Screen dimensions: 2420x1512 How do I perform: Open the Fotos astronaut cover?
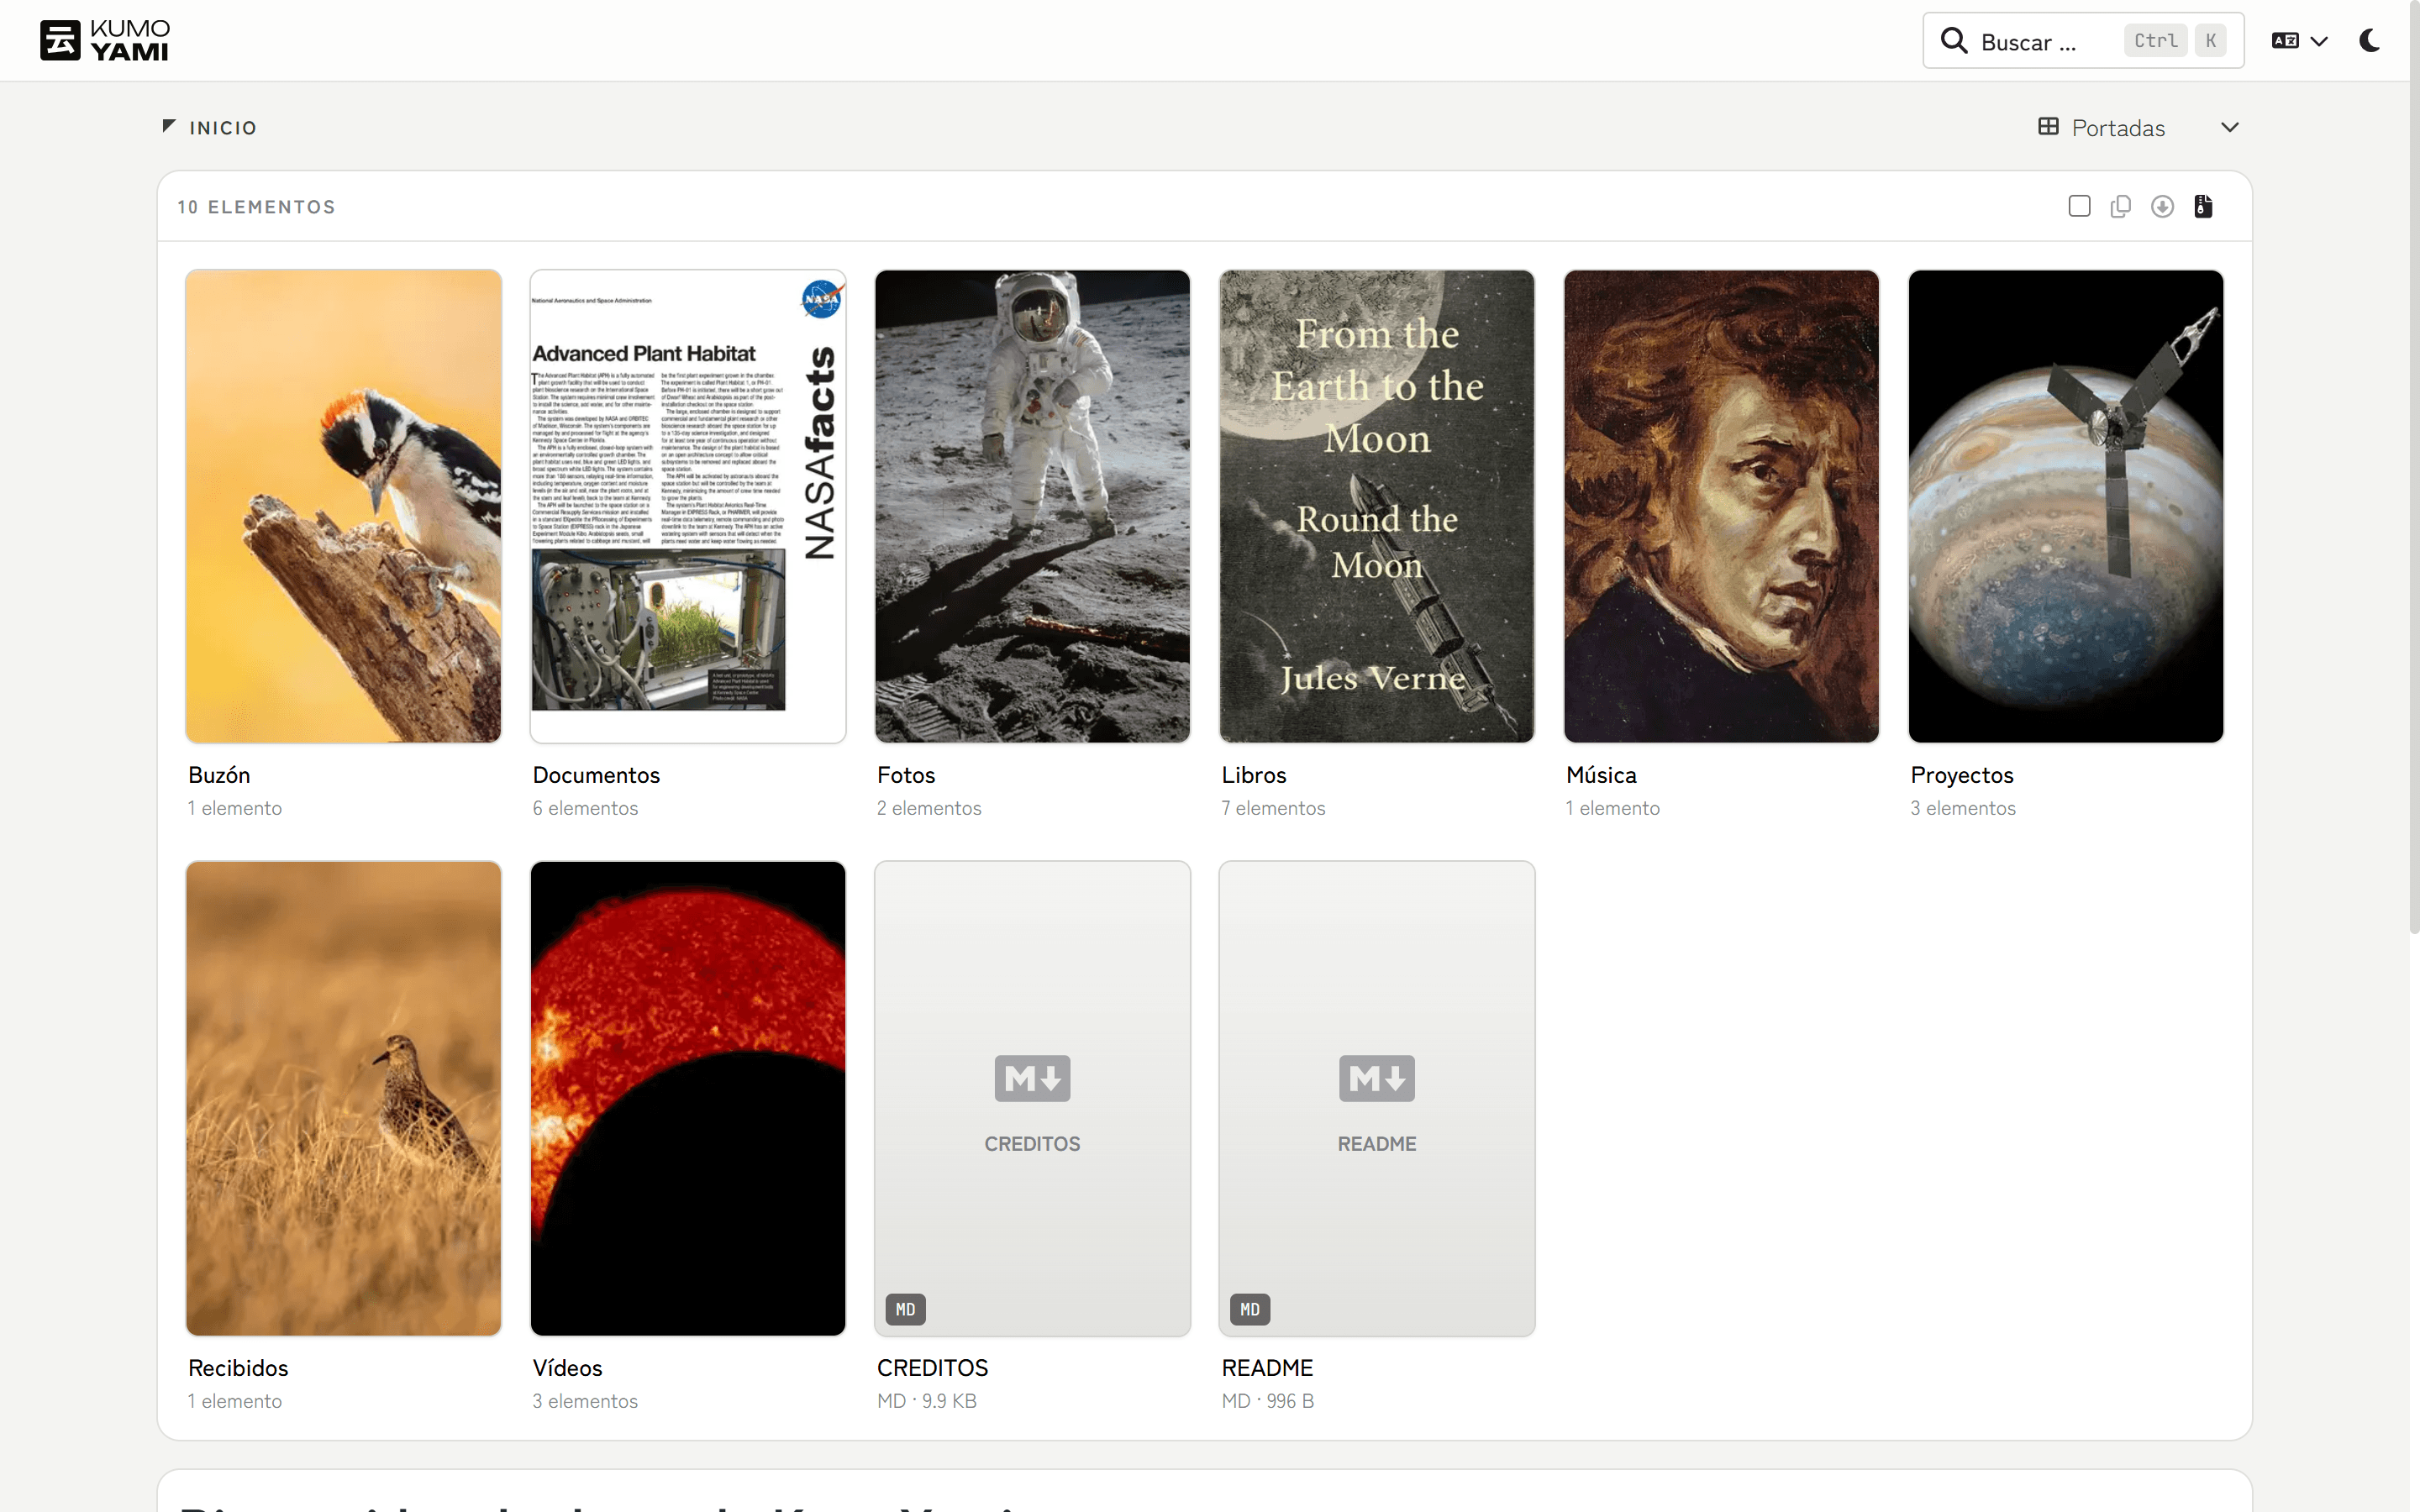point(1032,506)
